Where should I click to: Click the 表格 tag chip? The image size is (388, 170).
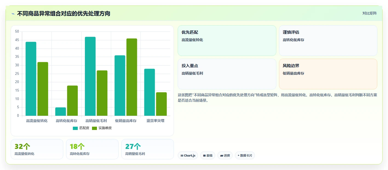pyautogui.click(x=208, y=155)
